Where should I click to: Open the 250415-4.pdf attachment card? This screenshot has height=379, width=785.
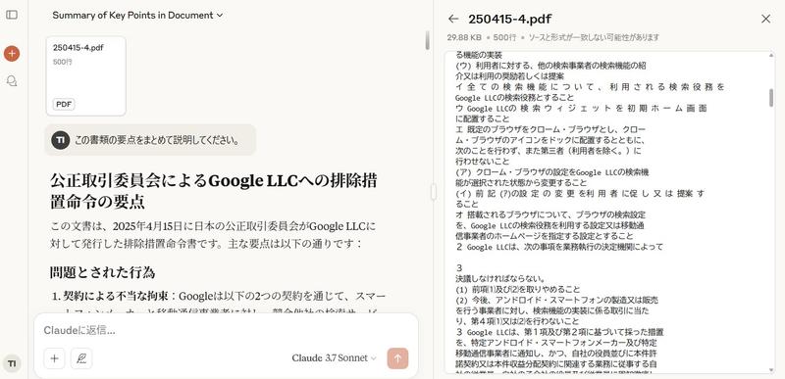click(86, 76)
